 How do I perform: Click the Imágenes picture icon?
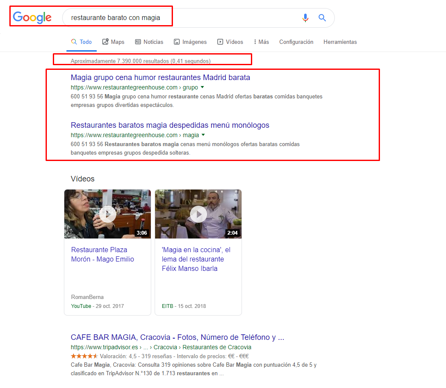tap(177, 42)
